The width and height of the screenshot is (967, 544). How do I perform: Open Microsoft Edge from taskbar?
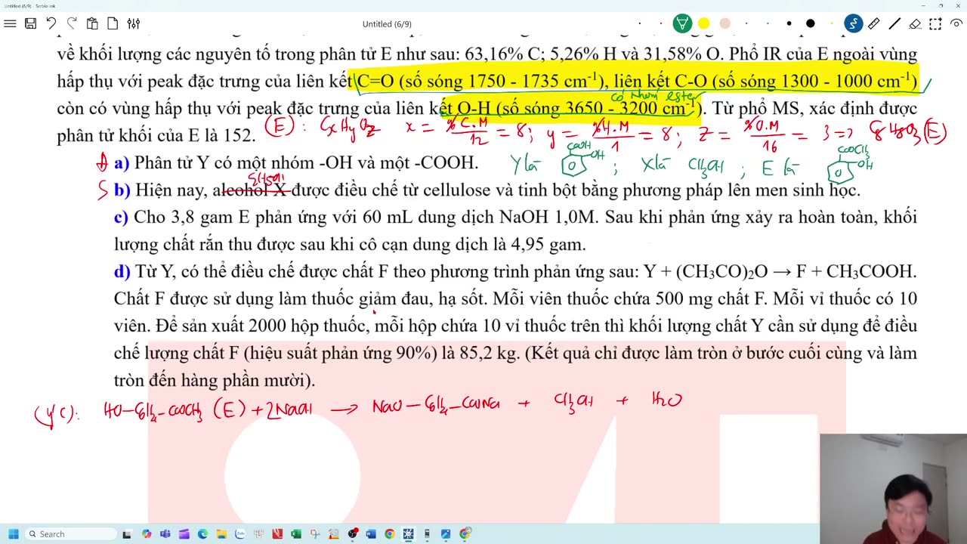pos(202,534)
